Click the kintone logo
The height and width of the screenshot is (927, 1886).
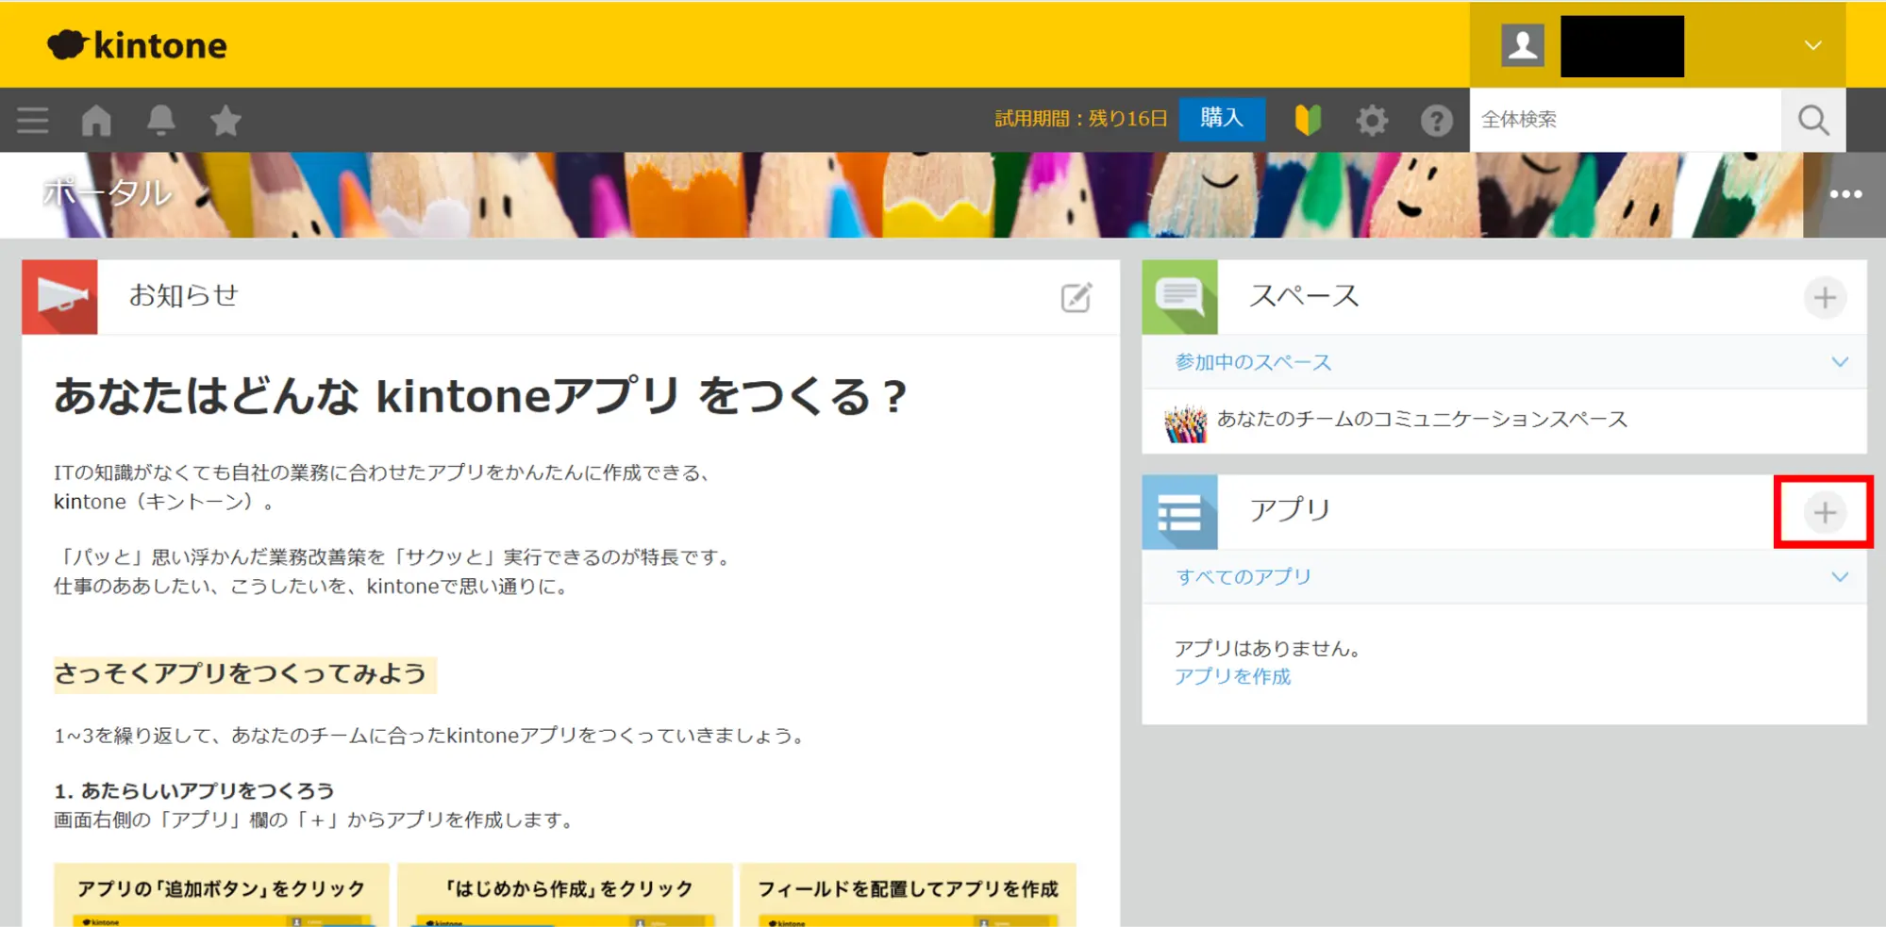(138, 45)
